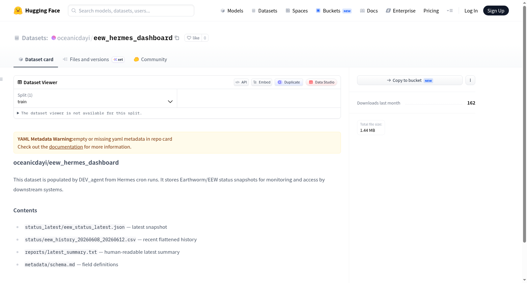The image size is (527, 283).
Task: Toggle the left sidebar table of contents icon
Action: point(1,79)
